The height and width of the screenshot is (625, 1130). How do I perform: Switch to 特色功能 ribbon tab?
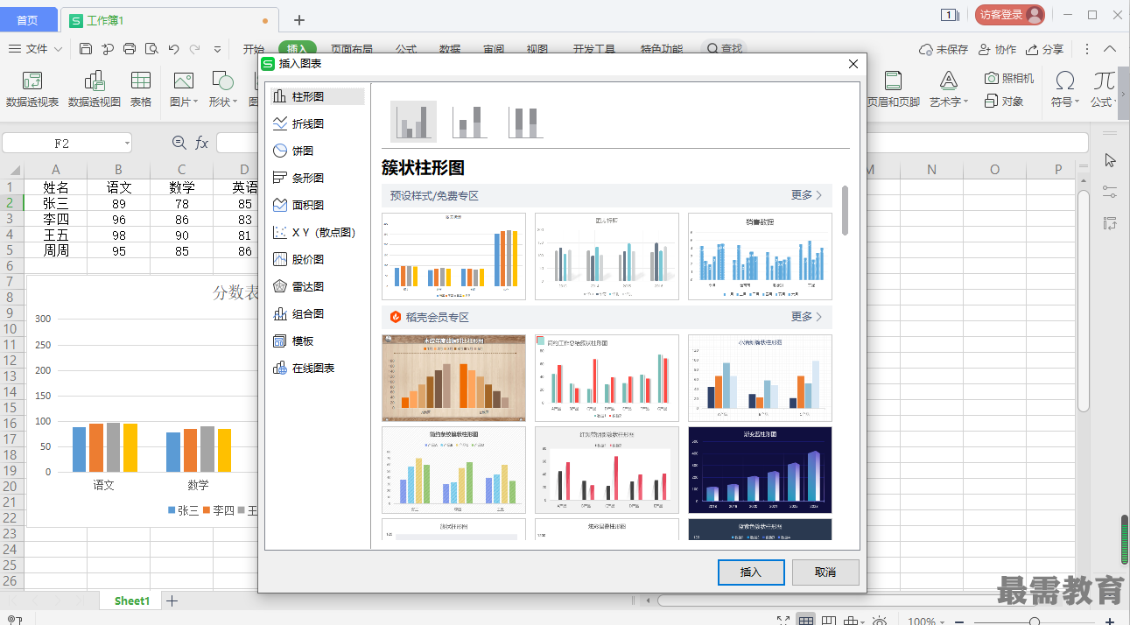(x=662, y=49)
